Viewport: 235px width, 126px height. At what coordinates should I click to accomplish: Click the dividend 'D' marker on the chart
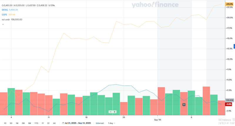pos(184,105)
